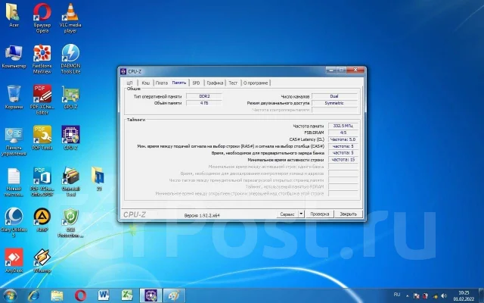484x303 pixels.
Task: Launch PDF Tools desktop shortcut
Action: pyautogui.click(x=42, y=138)
